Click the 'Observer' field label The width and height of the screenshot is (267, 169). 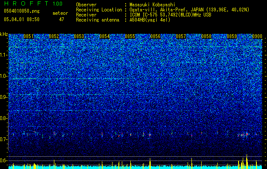(86, 5)
